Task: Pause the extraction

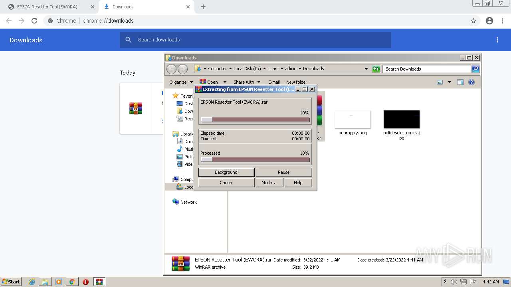Action: [283, 172]
